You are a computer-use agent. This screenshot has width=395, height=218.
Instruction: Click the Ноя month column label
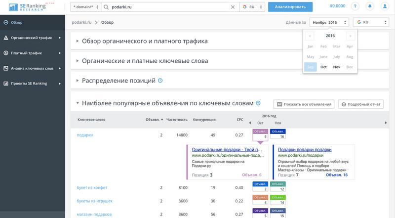(278, 123)
